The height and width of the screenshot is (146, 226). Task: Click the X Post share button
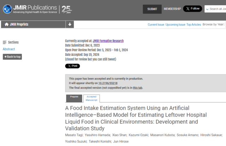click(x=72, y=66)
